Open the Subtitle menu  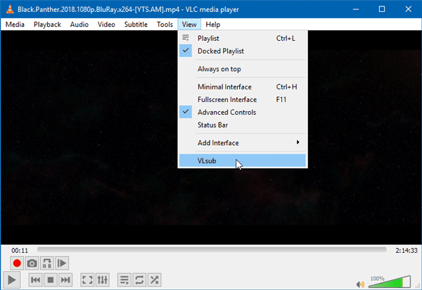click(136, 24)
